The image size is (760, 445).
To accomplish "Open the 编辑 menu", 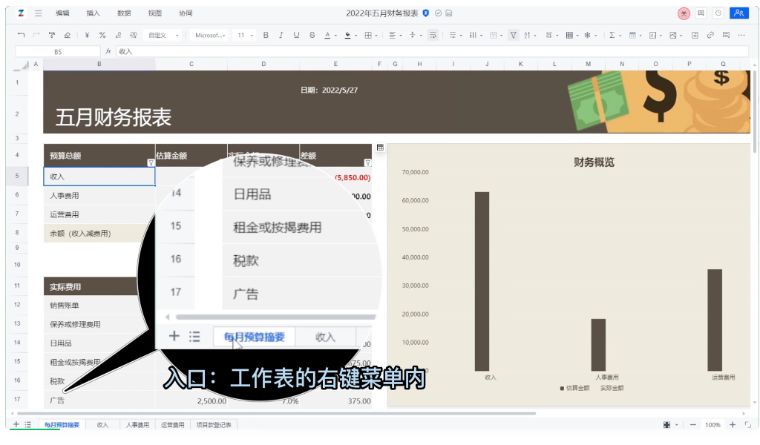I will [x=62, y=13].
